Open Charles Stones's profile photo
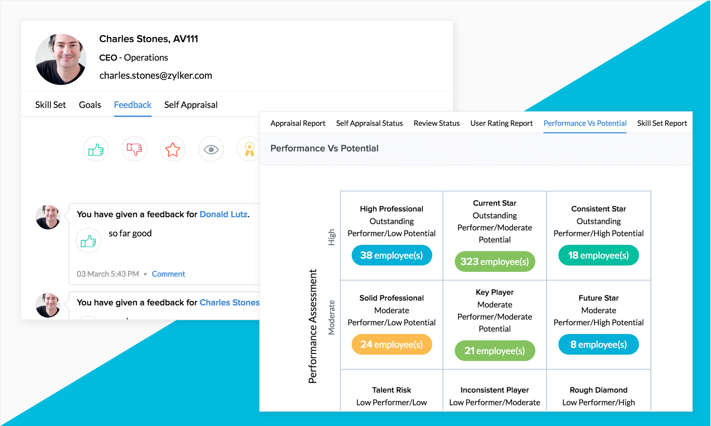The width and height of the screenshot is (711, 426). 61,59
